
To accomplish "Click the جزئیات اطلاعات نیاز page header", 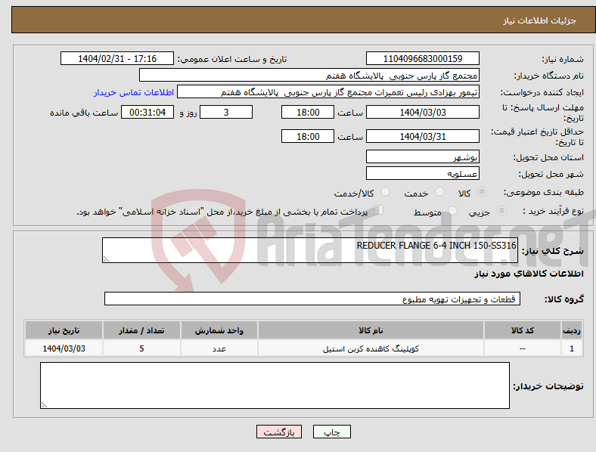I will (x=540, y=20).
